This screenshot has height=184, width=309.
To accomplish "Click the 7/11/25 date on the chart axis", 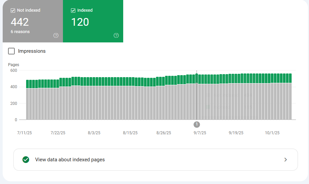I will coord(24,133).
